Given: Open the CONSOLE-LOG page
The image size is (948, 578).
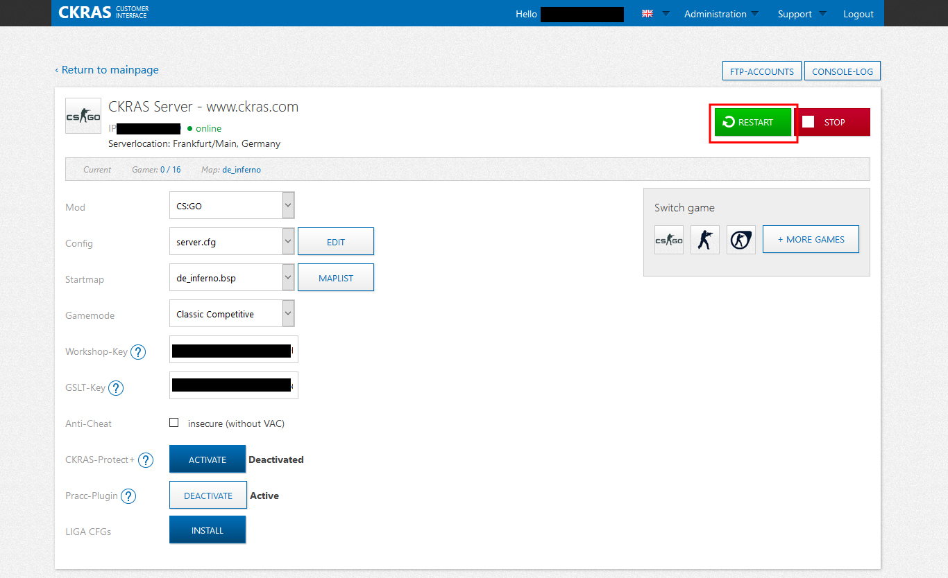Looking at the screenshot, I should coord(843,71).
